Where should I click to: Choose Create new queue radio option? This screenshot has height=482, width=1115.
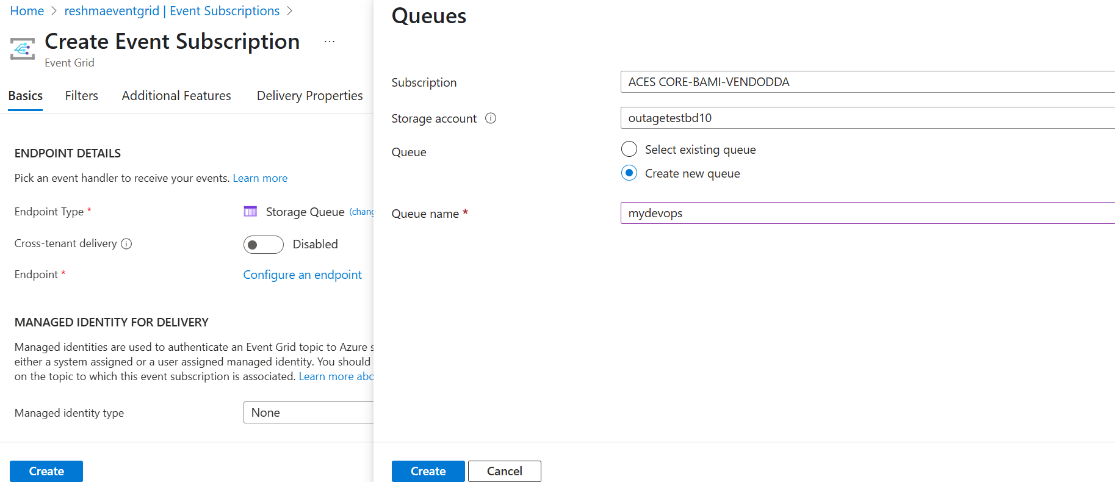click(629, 173)
